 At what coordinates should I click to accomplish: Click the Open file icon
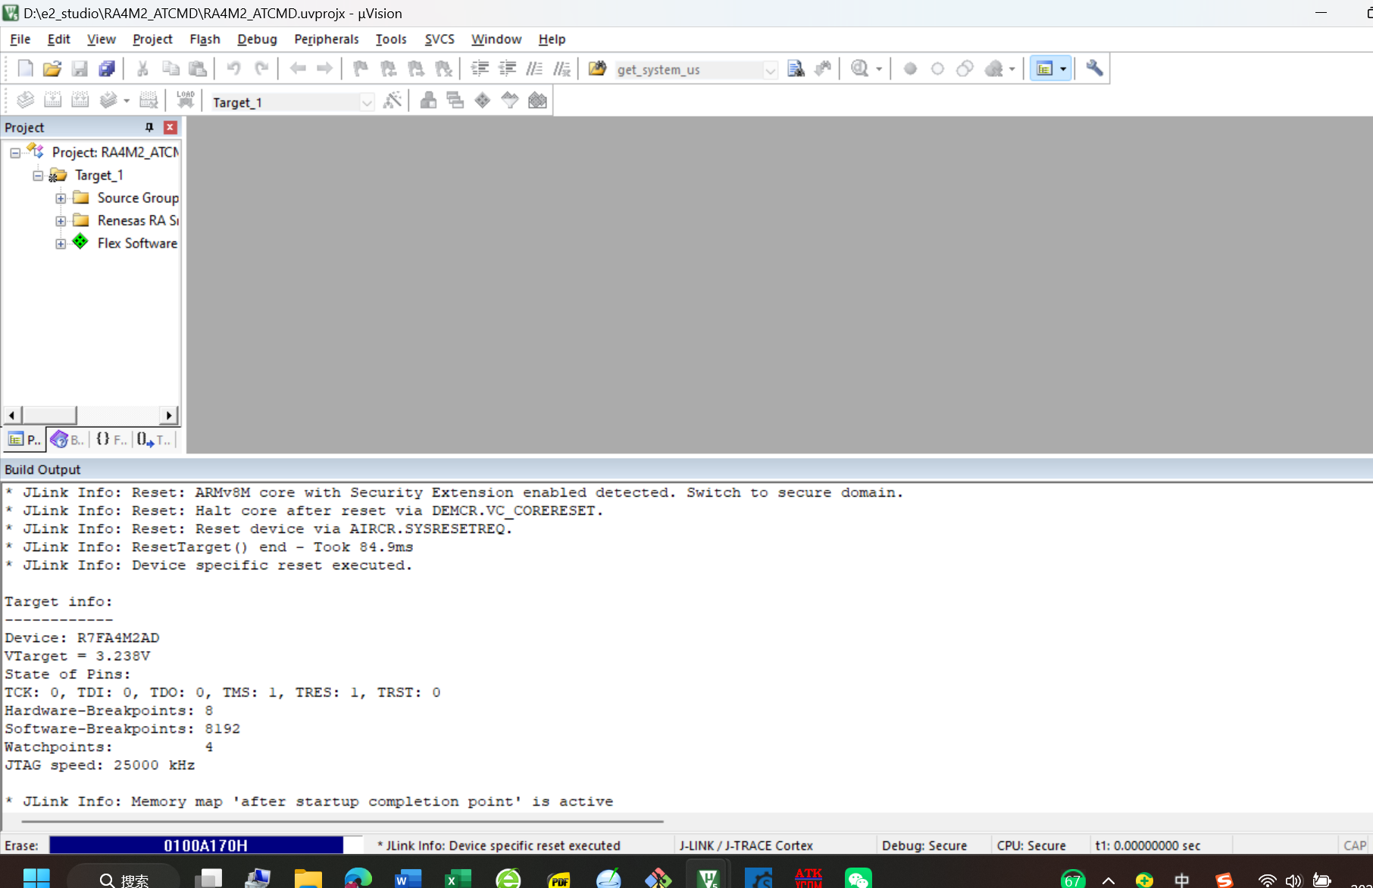52,69
